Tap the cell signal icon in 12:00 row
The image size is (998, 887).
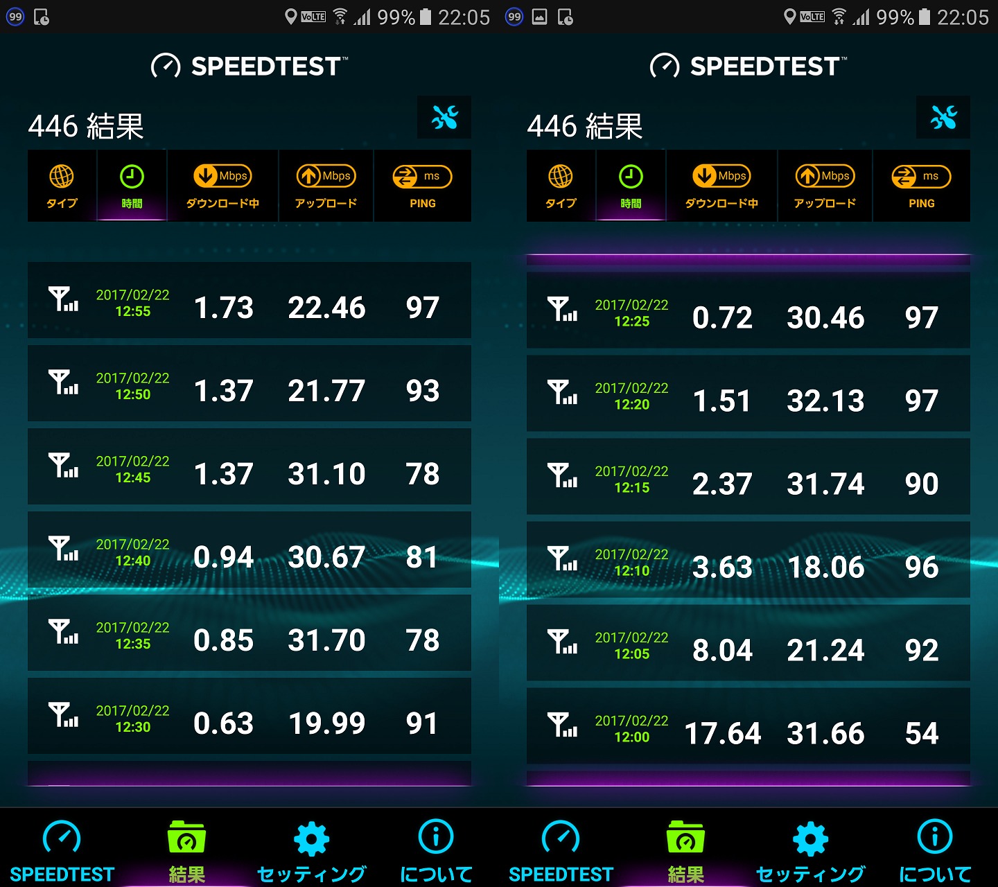pos(562,725)
